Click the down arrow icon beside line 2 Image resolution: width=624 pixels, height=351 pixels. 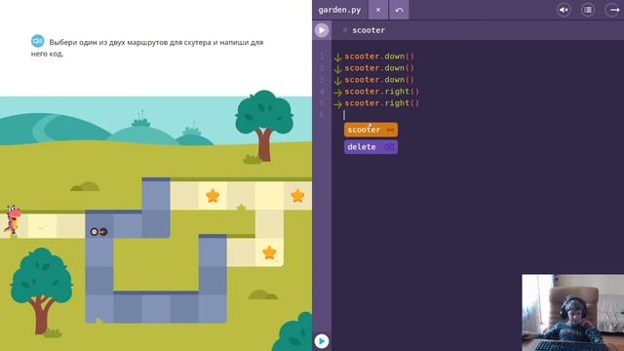(337, 69)
